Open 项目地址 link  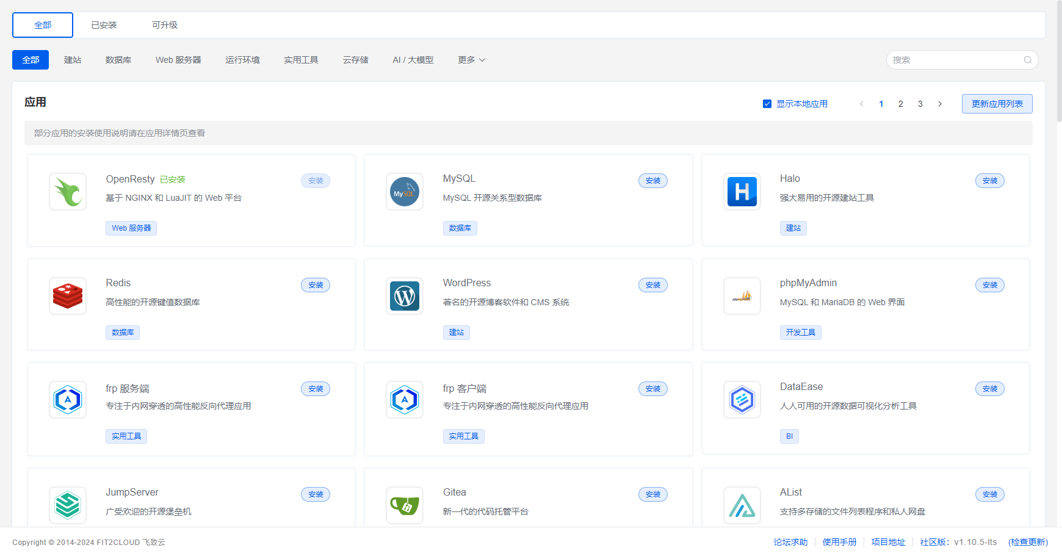(x=888, y=542)
